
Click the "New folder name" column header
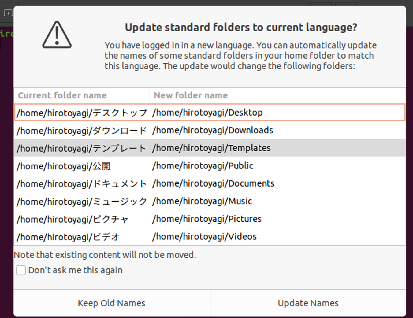pos(191,95)
